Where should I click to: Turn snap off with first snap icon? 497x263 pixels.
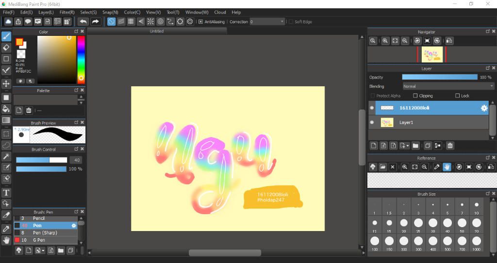111,21
